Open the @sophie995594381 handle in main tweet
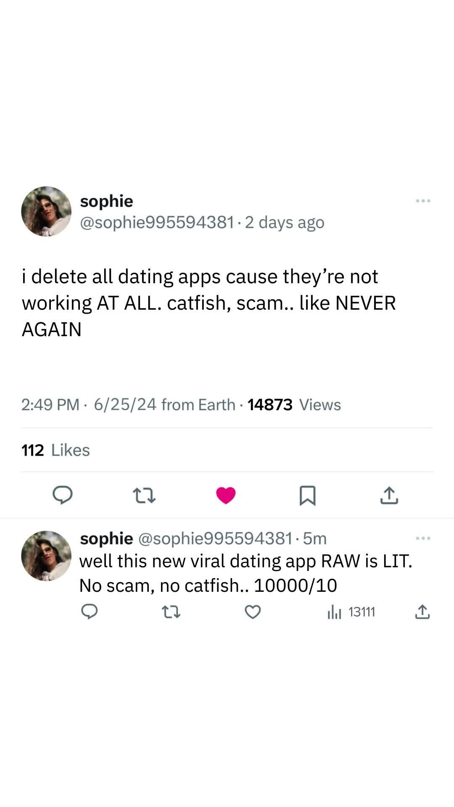 (x=157, y=222)
